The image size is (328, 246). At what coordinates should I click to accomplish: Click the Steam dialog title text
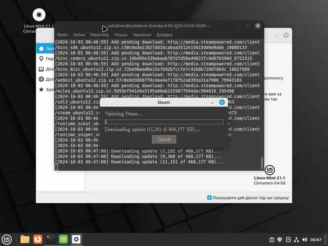pyautogui.click(x=164, y=102)
